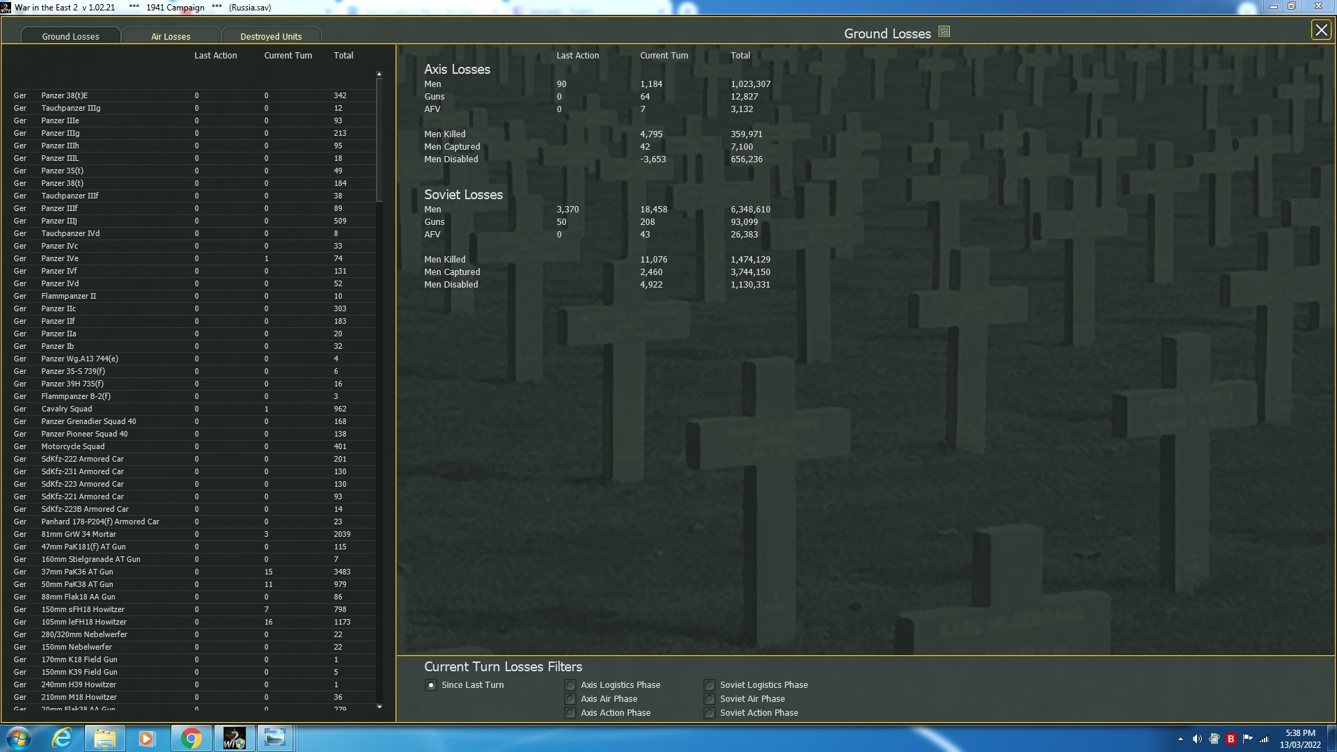Select the 88mm Flak18 AA Gun row
Screen dimensions: 1337x752
click(194, 597)
